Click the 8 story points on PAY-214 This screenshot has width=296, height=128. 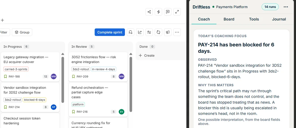click(x=45, y=107)
